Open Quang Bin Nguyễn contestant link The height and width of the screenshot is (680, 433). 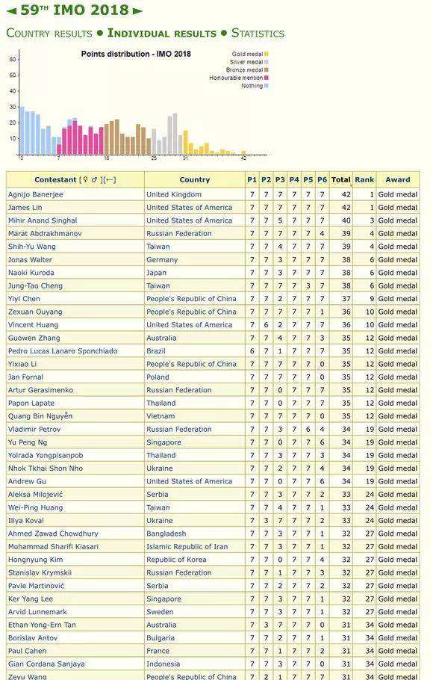(40, 416)
